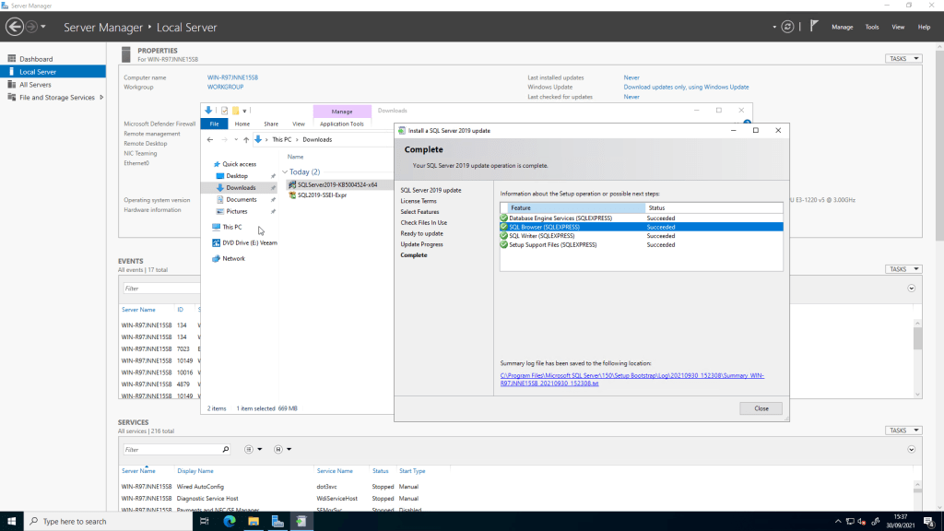This screenshot has height=531, width=944.
Task: Switch to the View tab in File Explorer
Action: (298, 124)
